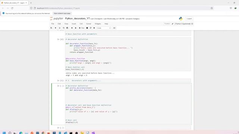Move selected cell down with the arrow icon
239x134 pixels.
coord(75,28)
